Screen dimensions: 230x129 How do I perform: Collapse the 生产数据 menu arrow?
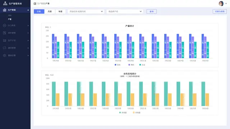coord(28,10)
